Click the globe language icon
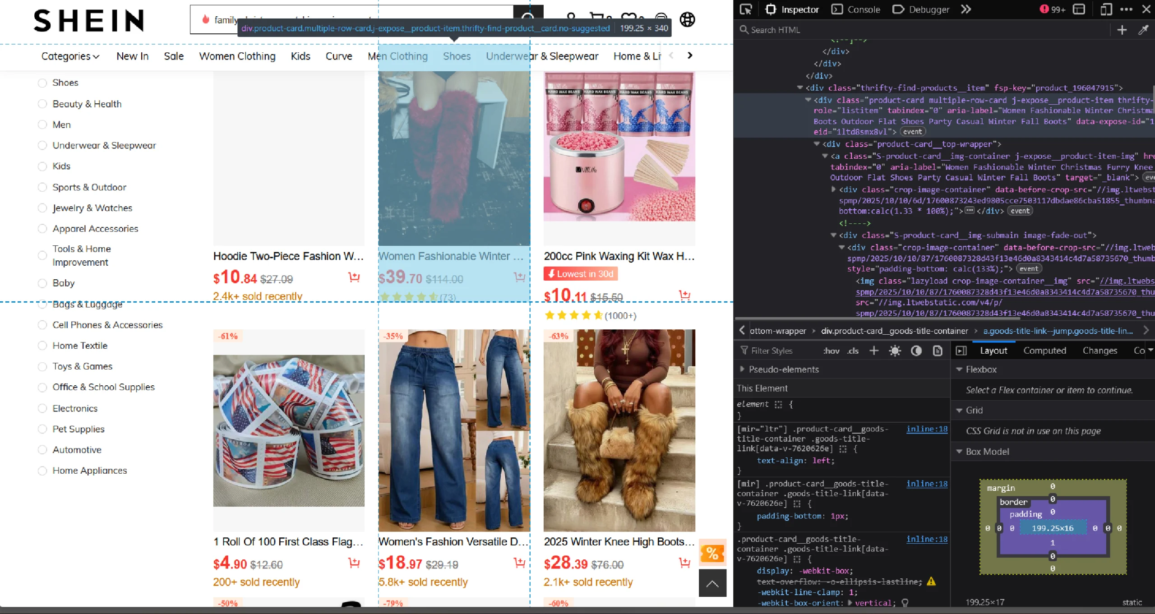Viewport: 1155px width, 614px height. [687, 20]
